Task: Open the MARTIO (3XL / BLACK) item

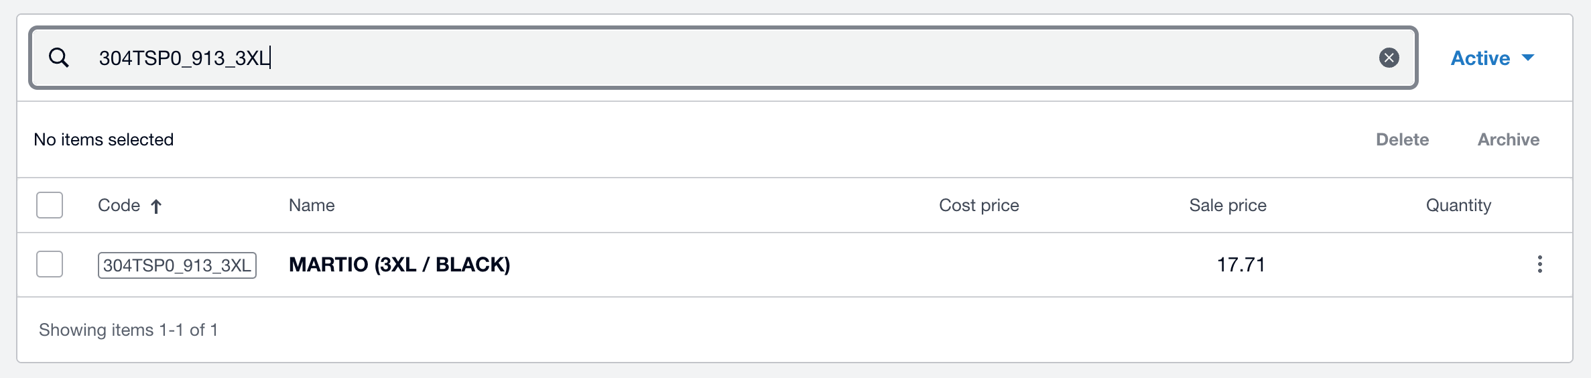Action: coord(399,265)
